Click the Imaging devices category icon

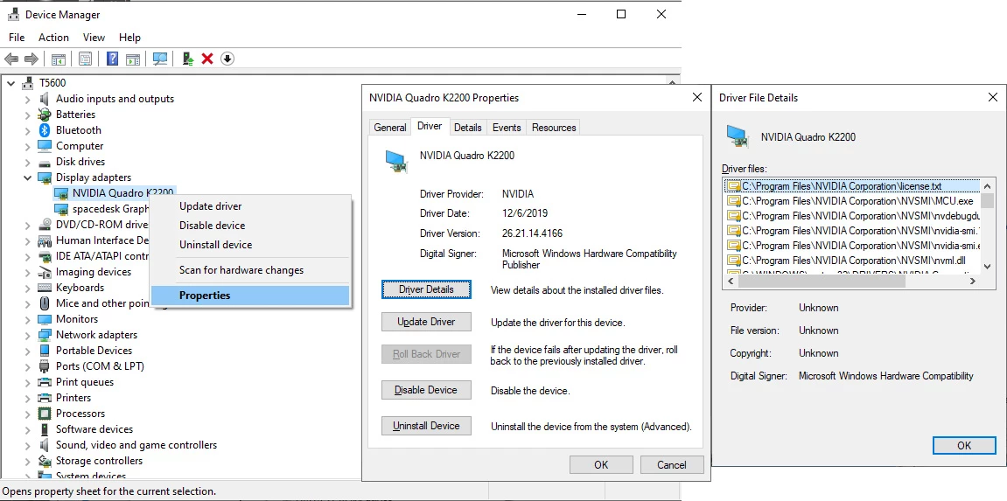click(x=45, y=272)
